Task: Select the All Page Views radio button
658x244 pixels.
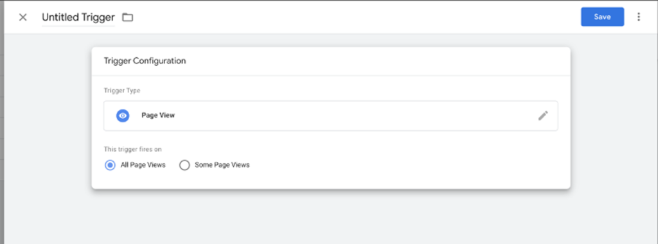Action: tap(110, 165)
